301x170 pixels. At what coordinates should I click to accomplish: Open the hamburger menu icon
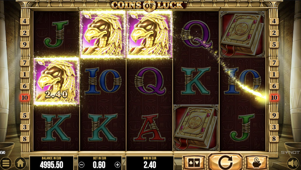(x=6, y=163)
